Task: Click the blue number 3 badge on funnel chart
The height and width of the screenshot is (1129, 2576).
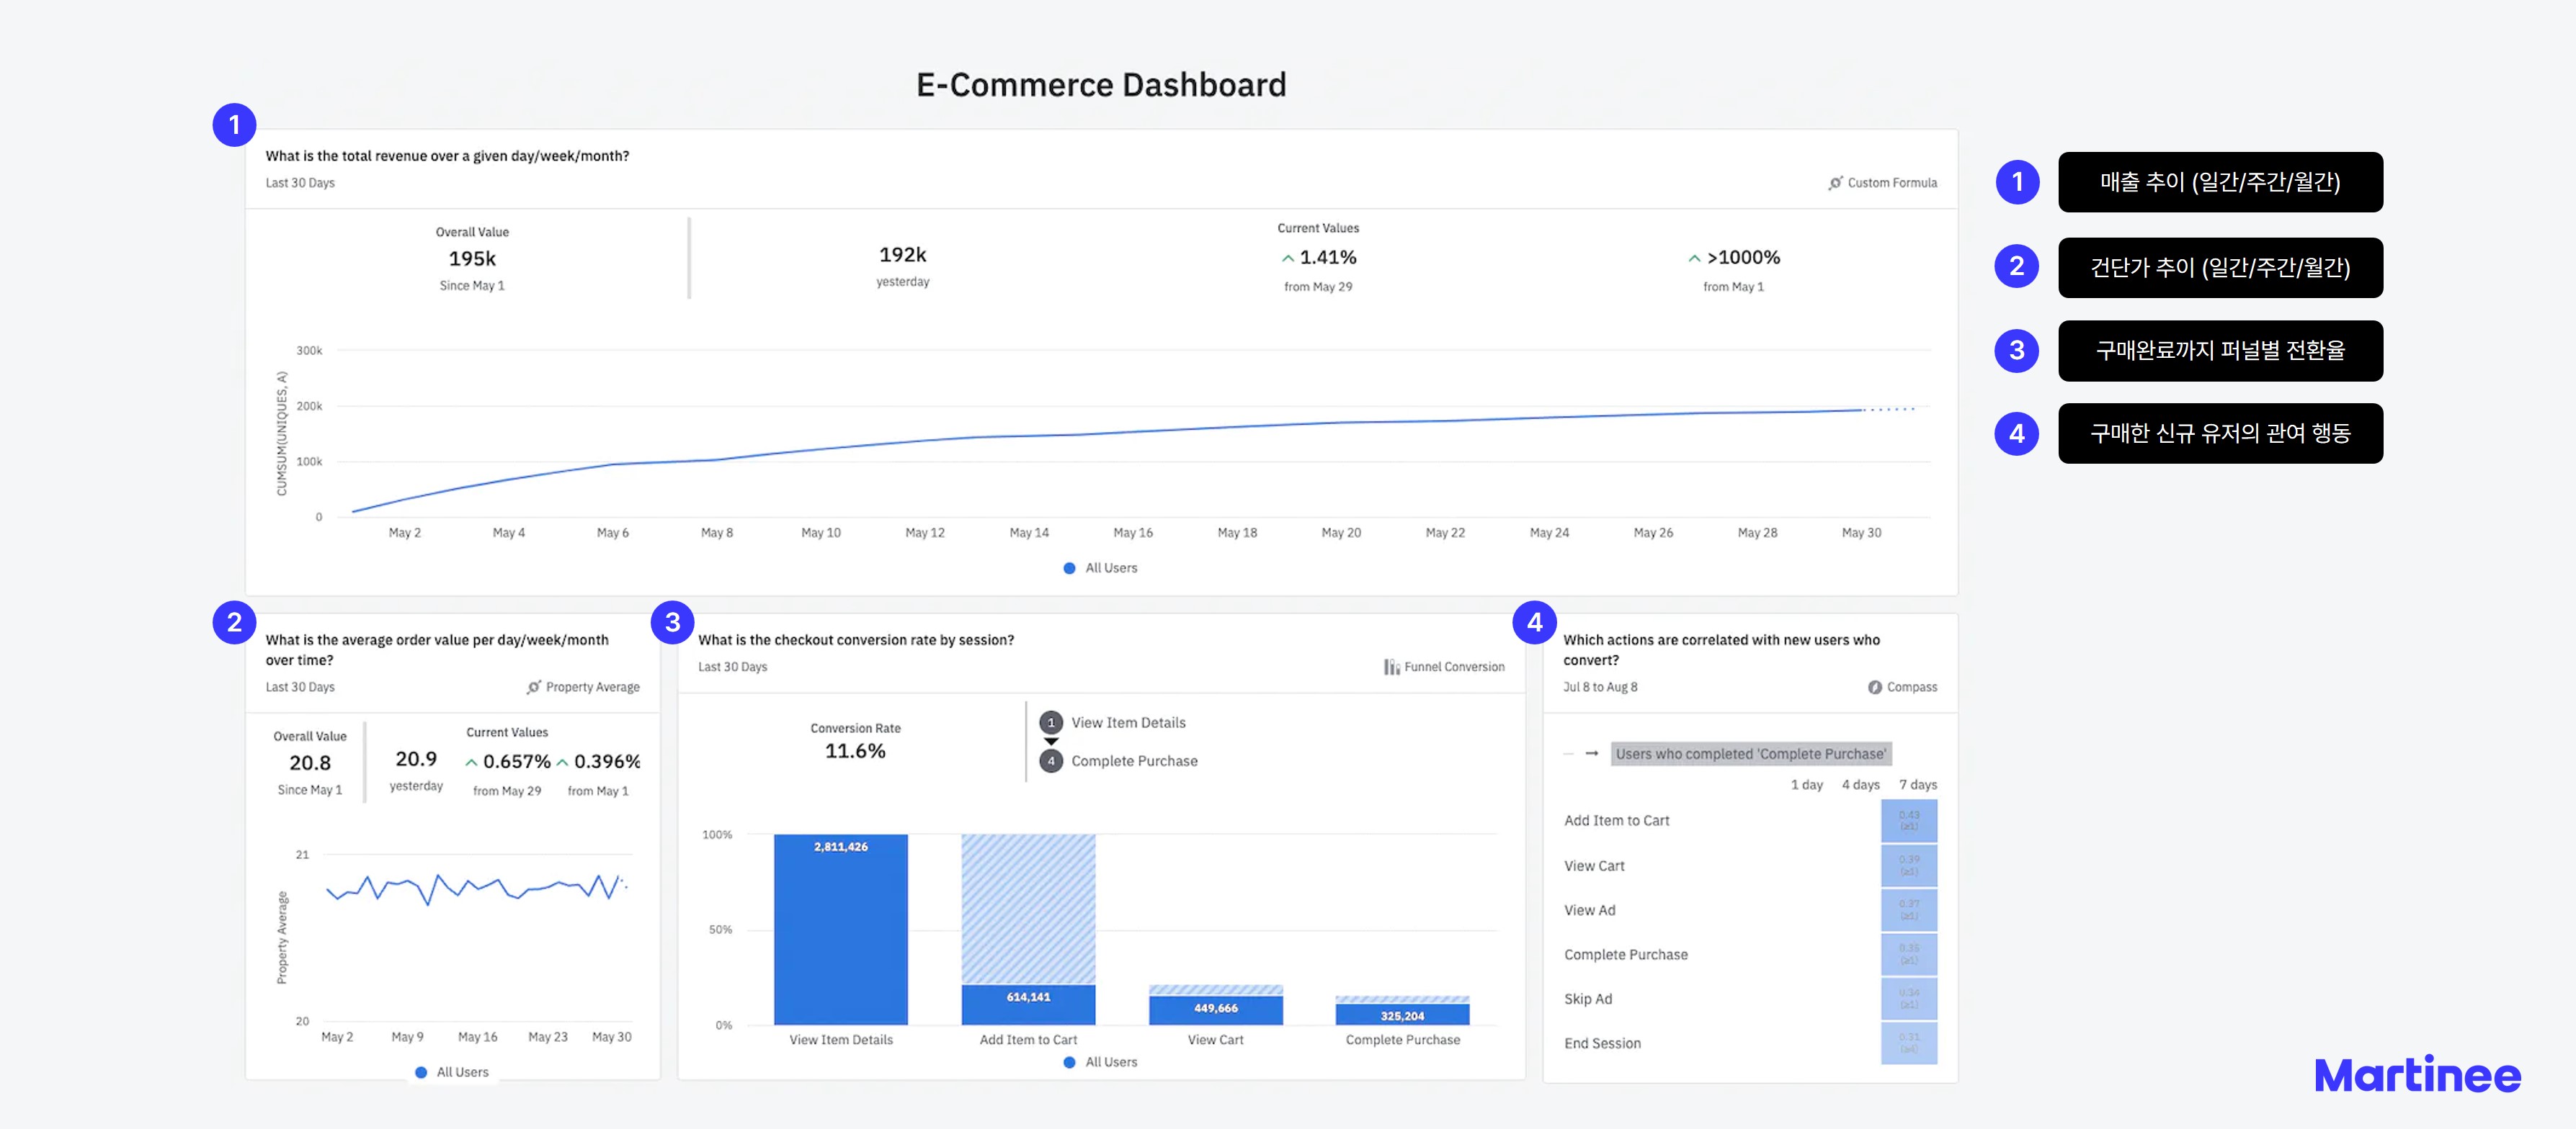Action: 672,622
